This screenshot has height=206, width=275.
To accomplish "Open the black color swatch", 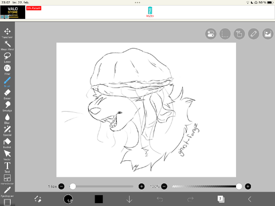I will 99,199.
